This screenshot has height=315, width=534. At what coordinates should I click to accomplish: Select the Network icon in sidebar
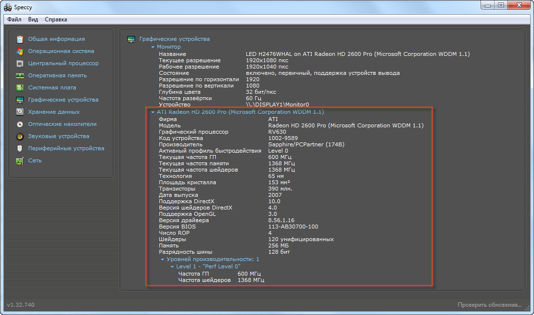20,160
